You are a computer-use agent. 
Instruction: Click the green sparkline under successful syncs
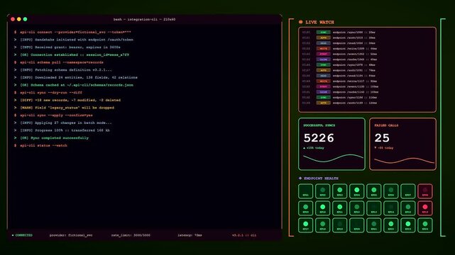pos(333,158)
